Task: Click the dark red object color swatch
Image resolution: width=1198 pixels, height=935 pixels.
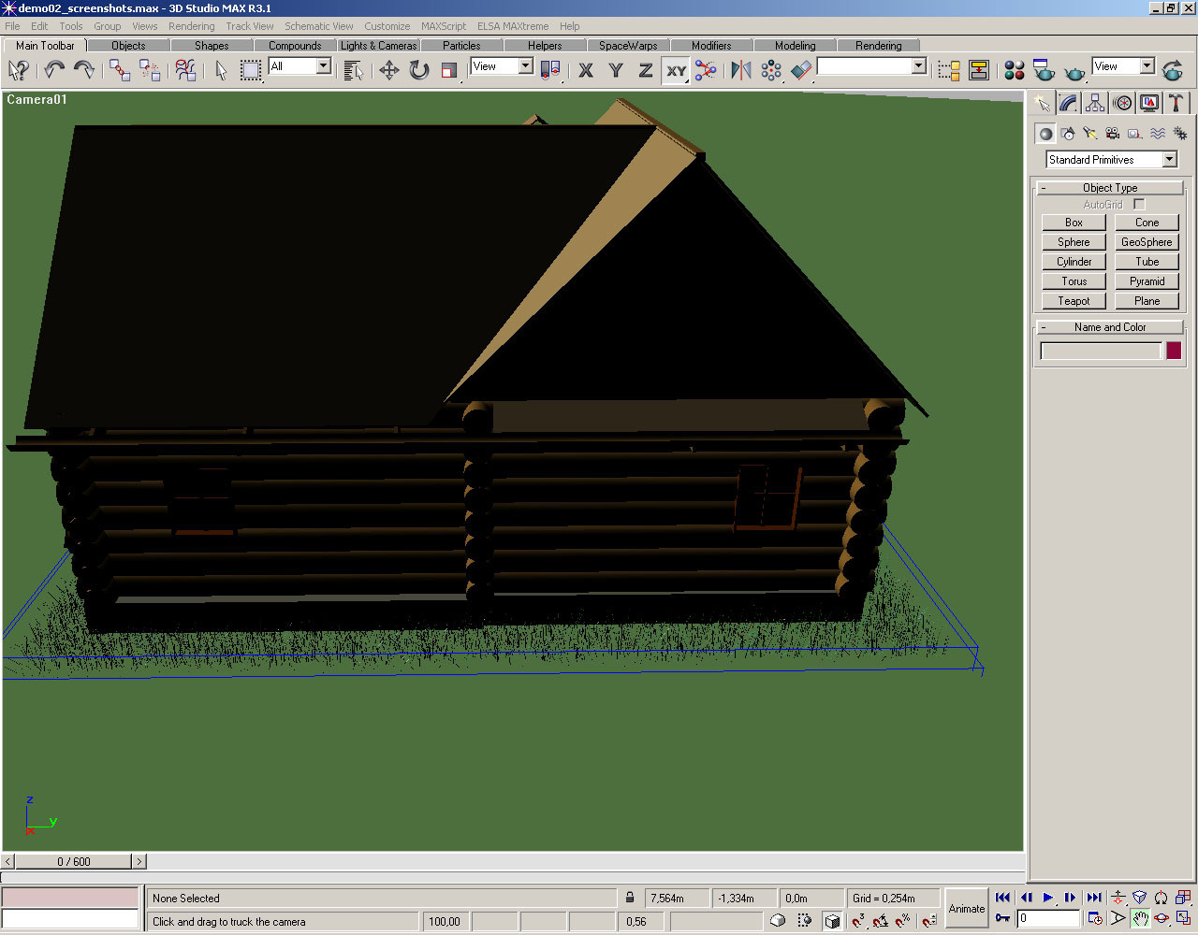Action: (1174, 351)
